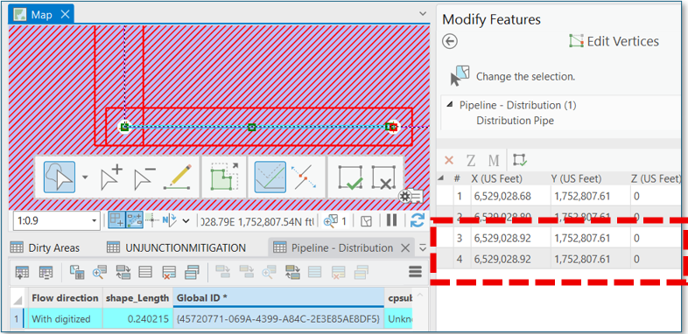Zoom to selected rows in table toolbar
This screenshot has height=334, width=688.
(100, 273)
